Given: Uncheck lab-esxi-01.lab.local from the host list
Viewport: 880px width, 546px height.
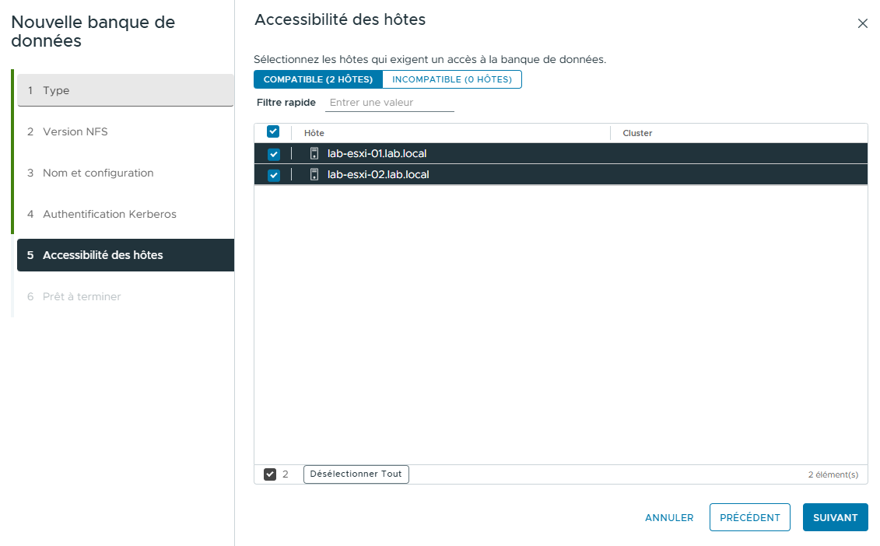Looking at the screenshot, I should pyautogui.click(x=273, y=153).
